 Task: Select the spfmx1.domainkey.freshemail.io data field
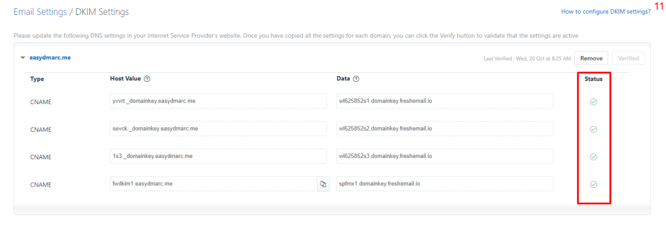tap(445, 183)
